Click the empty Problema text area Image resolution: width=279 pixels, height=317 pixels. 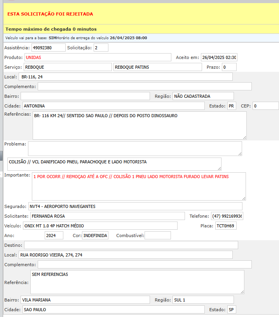pyautogui.click(x=135, y=149)
